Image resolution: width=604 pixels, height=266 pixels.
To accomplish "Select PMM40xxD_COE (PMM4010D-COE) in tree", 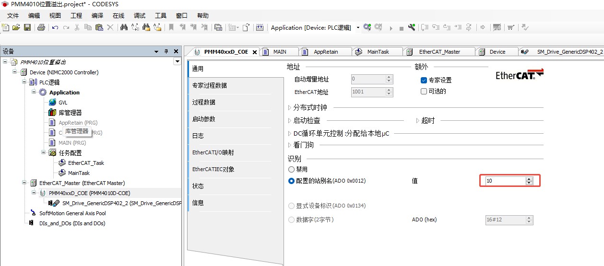I will click(89, 193).
